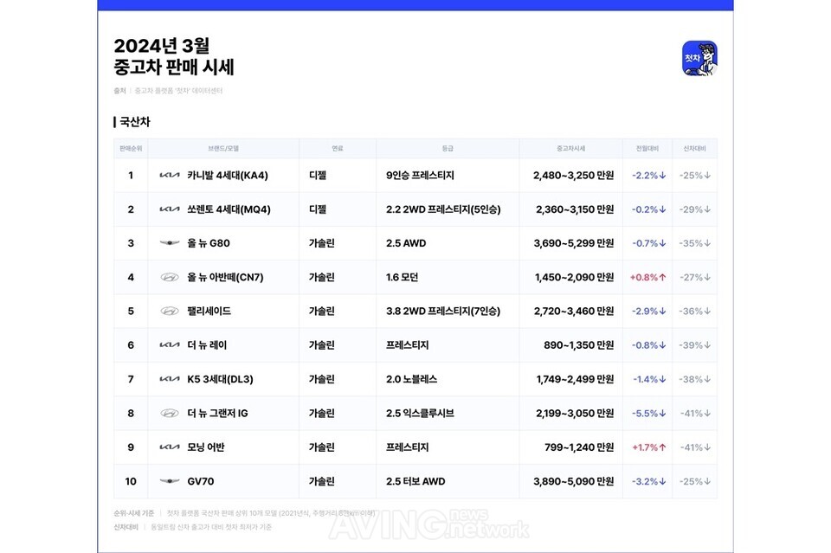
Task: Click the 판매순위 column header
Action: point(131,149)
